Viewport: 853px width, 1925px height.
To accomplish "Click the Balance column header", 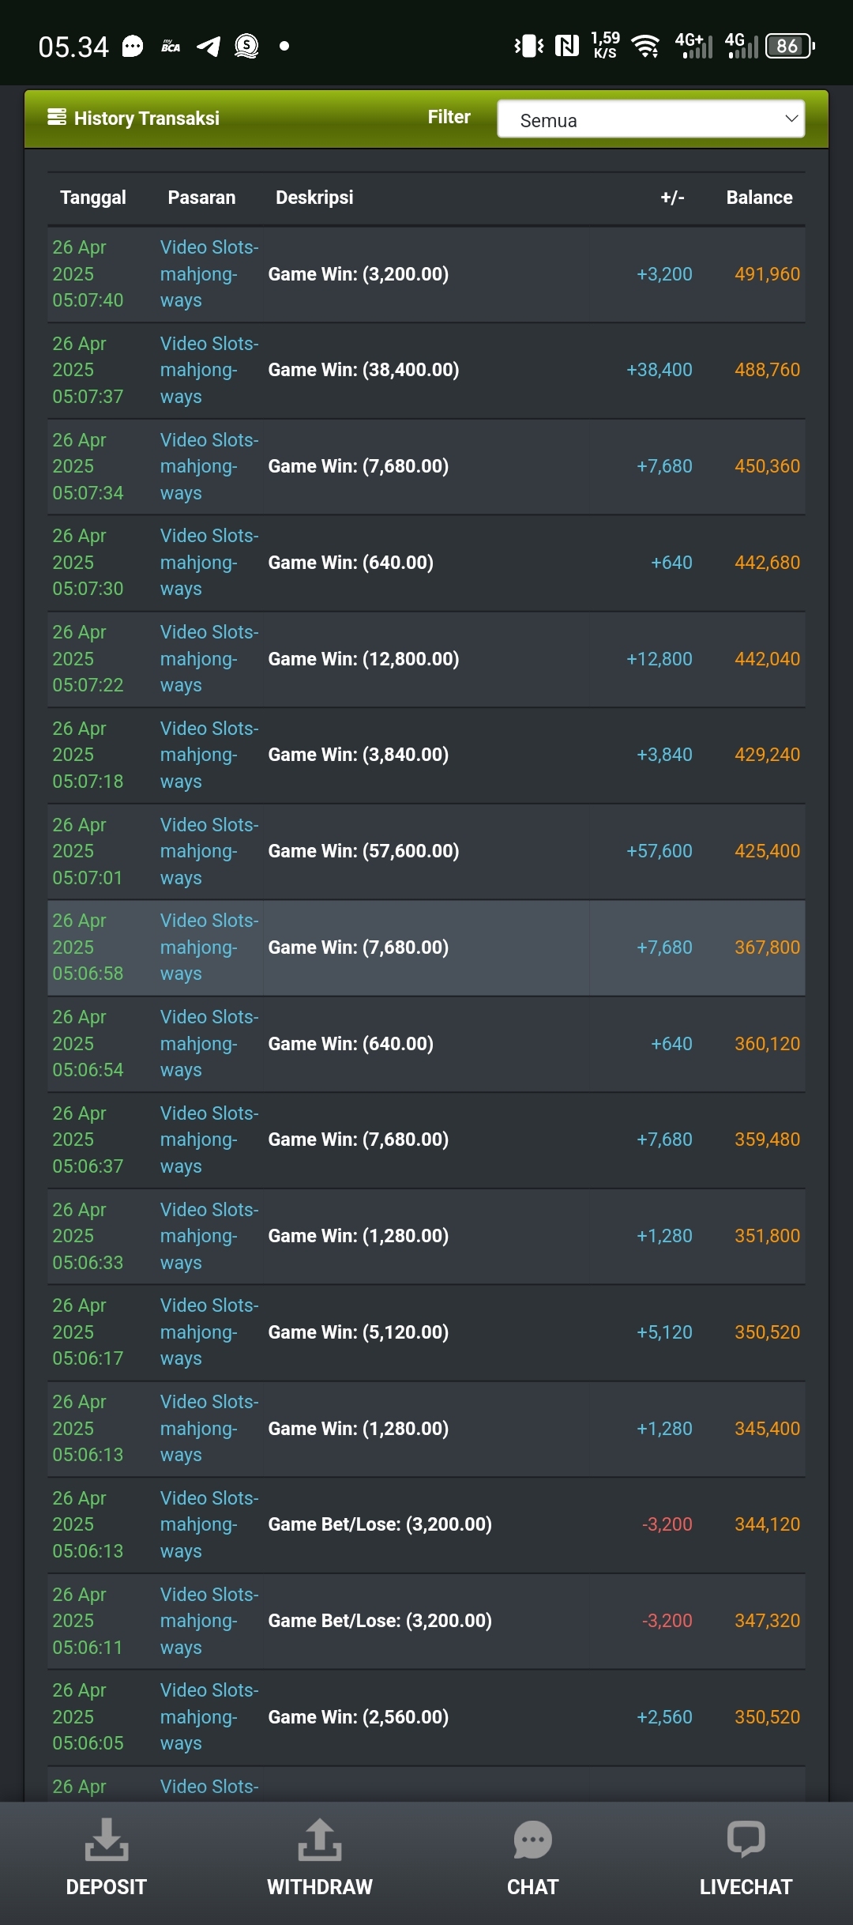I will click(759, 198).
